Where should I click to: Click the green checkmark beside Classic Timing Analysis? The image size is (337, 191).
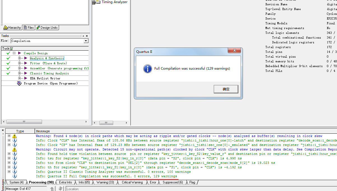[8, 73]
